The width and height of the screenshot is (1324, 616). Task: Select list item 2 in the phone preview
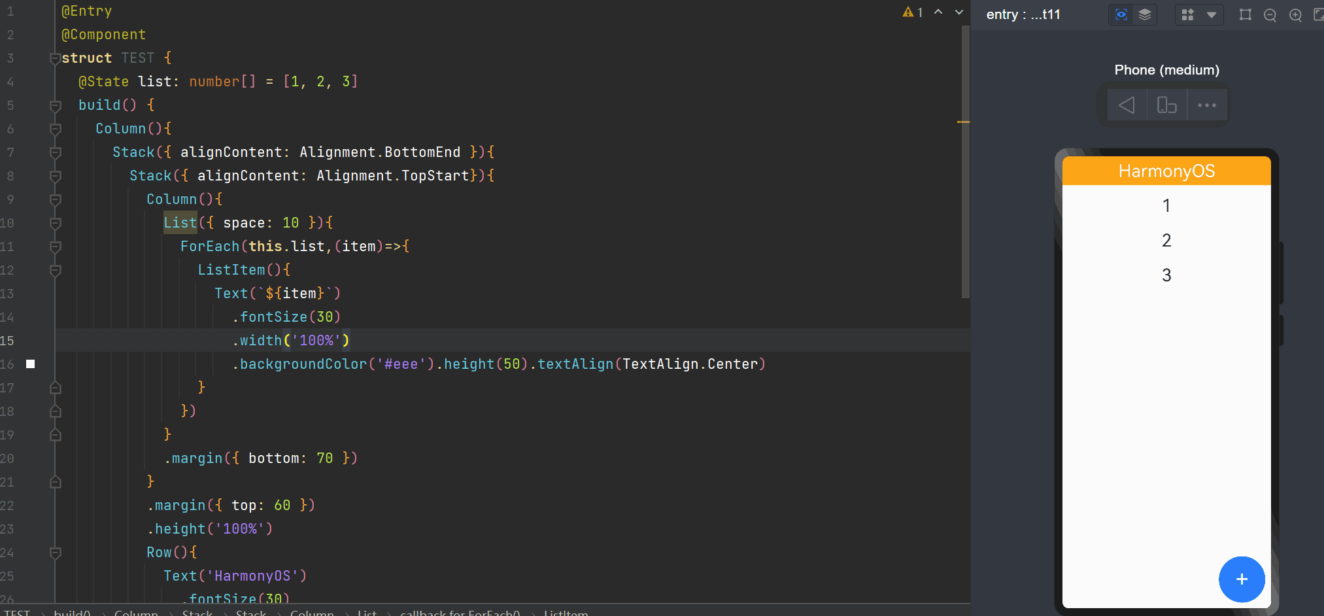click(1166, 240)
